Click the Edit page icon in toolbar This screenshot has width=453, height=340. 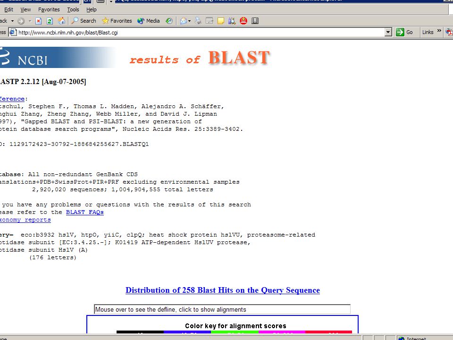click(x=210, y=21)
